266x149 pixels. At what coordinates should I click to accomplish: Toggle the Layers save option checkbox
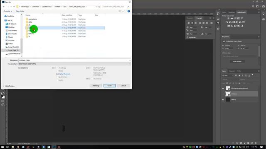point(57,80)
